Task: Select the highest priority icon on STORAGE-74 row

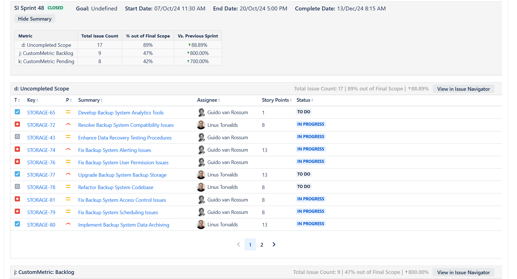Action: 68,149
